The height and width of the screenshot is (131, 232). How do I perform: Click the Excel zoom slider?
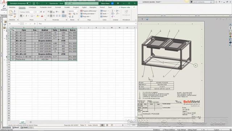(x=123, y=125)
